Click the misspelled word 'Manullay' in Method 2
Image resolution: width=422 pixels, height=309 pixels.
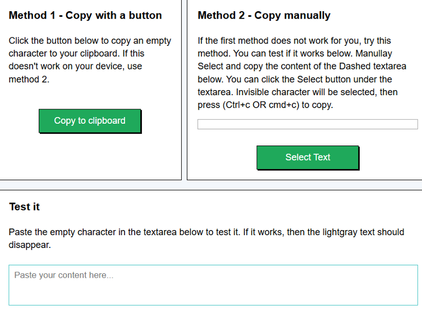click(374, 53)
